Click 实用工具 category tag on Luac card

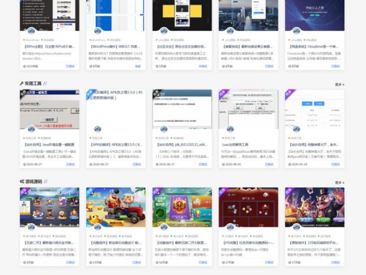tap(230, 138)
